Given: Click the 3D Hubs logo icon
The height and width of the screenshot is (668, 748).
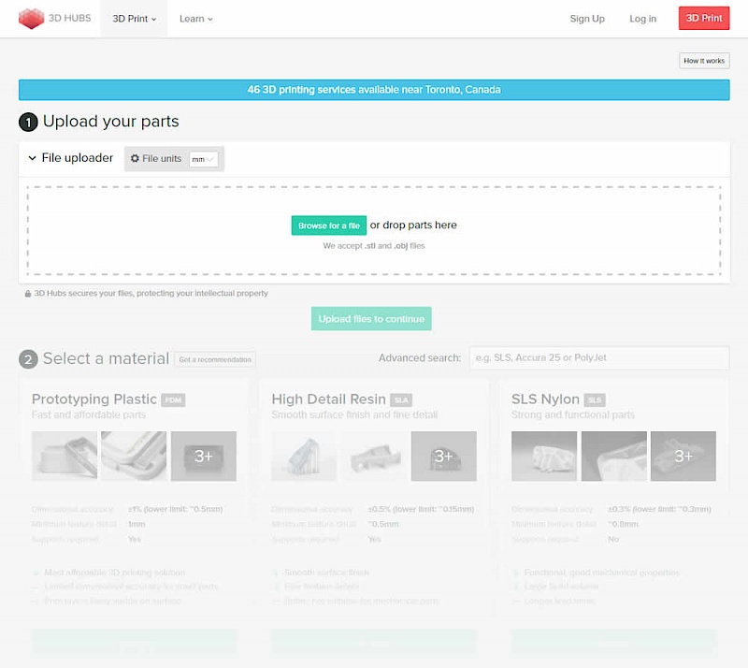Looking at the screenshot, I should [31, 18].
